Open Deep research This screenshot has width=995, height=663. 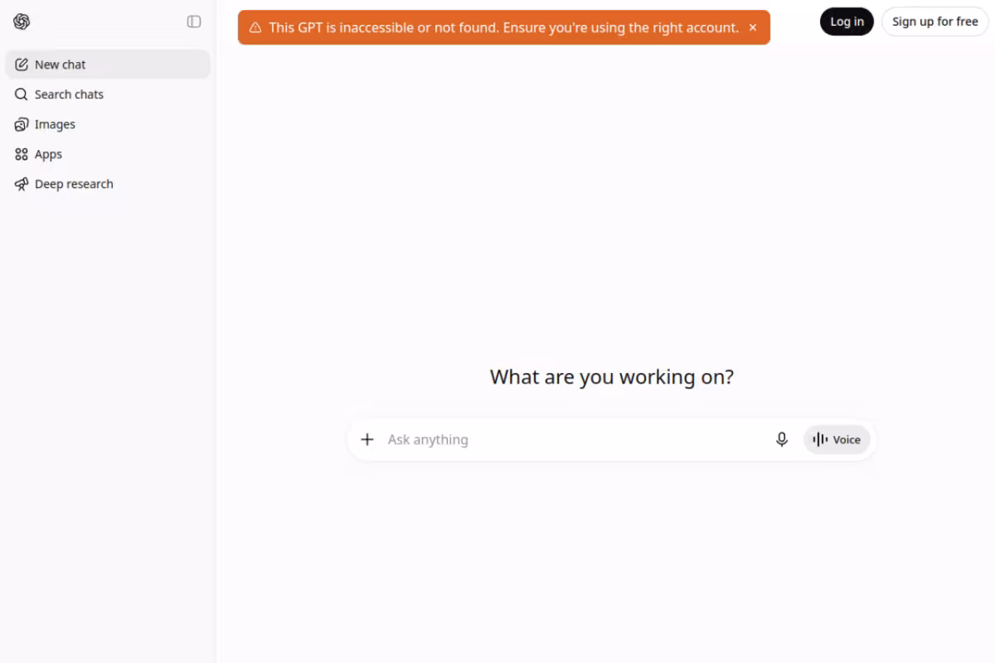tap(108, 184)
